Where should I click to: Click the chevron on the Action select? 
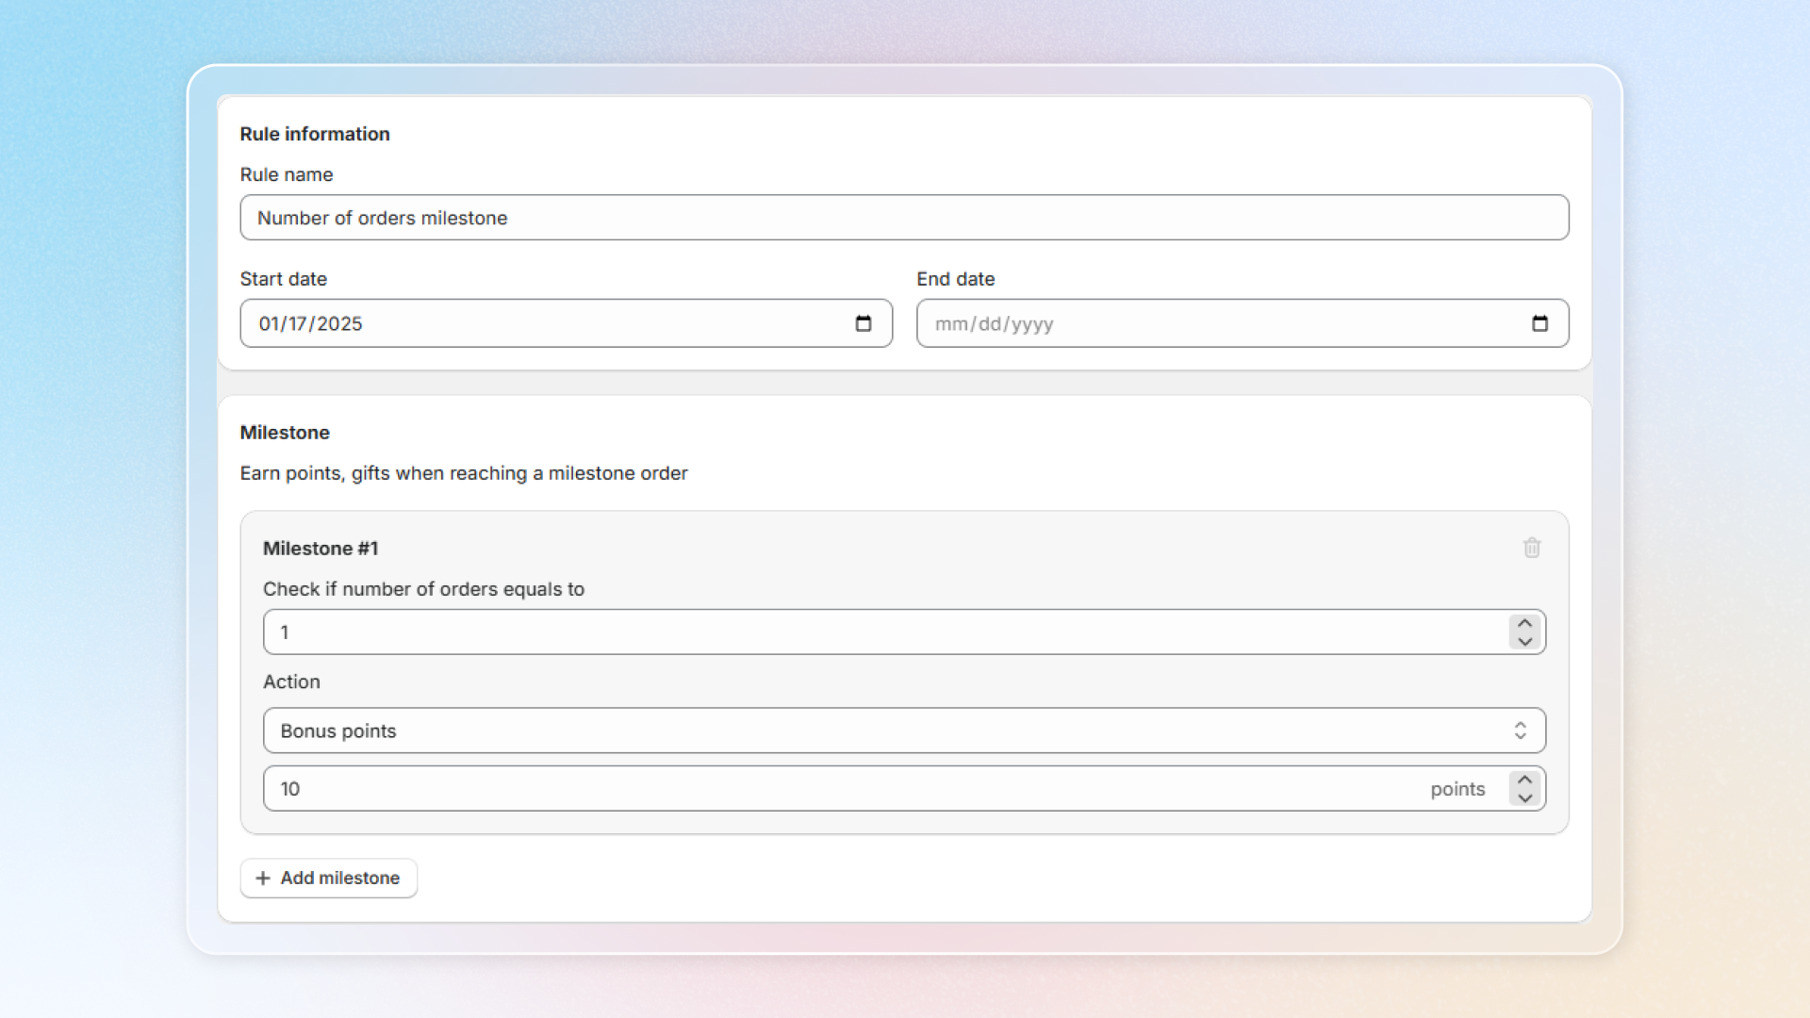click(x=1520, y=731)
